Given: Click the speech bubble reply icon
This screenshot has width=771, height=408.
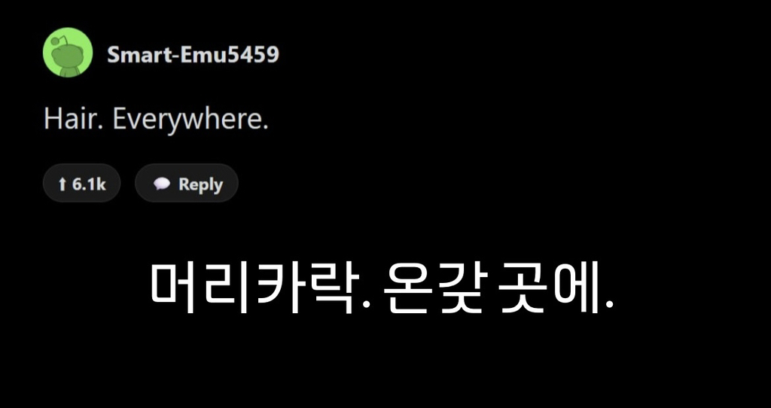Looking at the screenshot, I should click(162, 184).
